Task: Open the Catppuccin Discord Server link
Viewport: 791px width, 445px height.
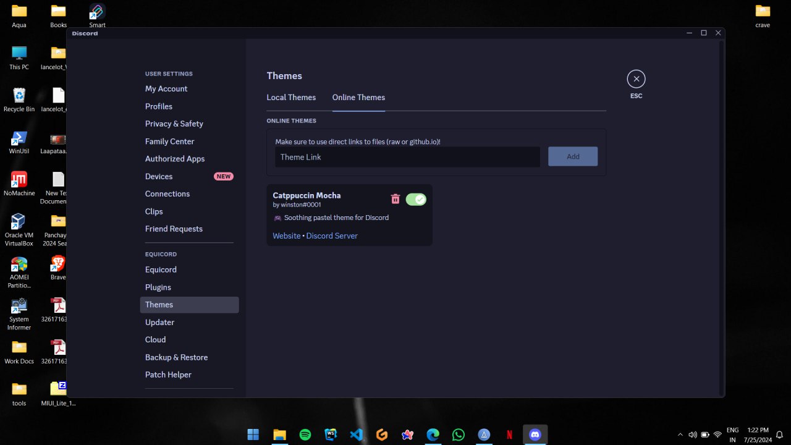Action: 332,236
